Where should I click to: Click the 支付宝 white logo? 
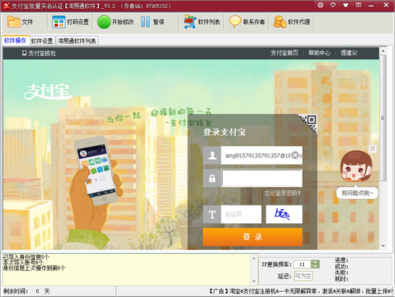click(47, 92)
